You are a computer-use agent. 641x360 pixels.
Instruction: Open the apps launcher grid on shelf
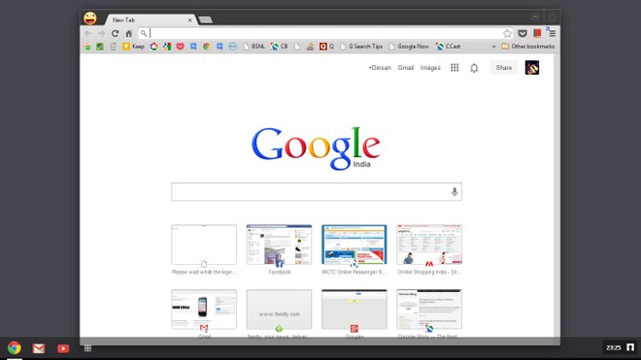pos(87,348)
